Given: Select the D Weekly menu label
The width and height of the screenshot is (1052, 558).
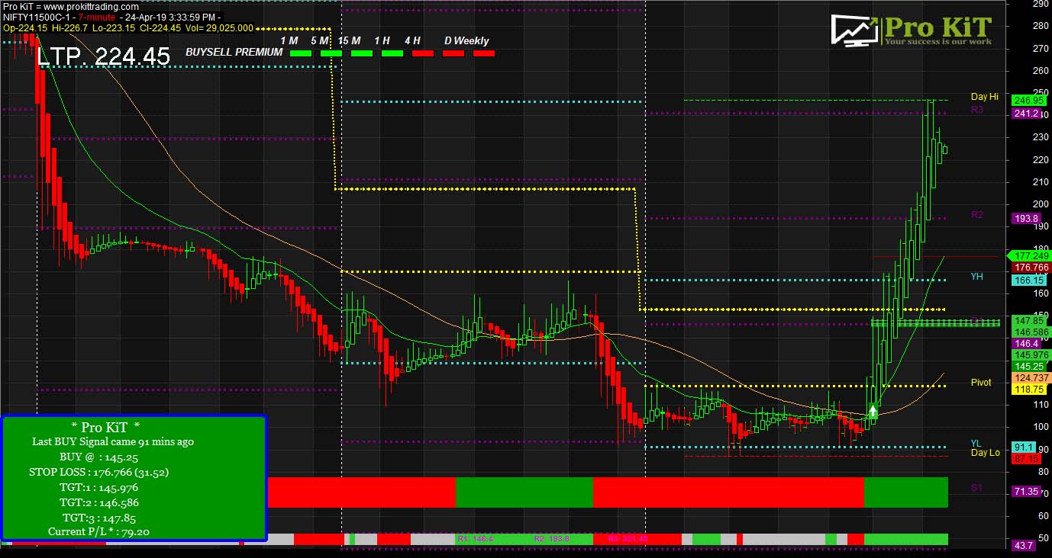Looking at the screenshot, I should coord(466,40).
